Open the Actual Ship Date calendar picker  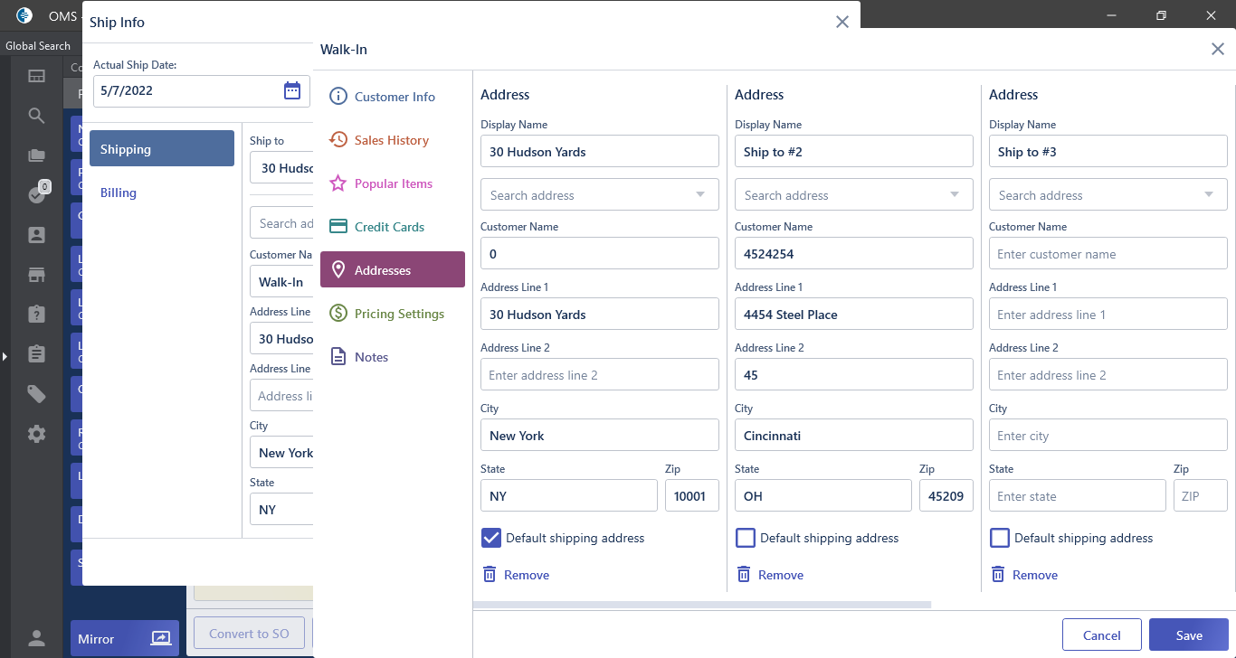pos(291,90)
